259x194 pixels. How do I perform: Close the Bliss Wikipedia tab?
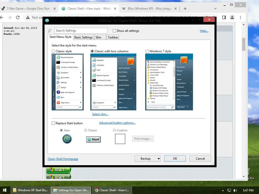[x=176, y=9]
